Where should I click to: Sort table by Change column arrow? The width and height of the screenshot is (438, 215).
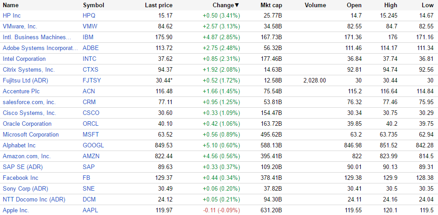237,5
